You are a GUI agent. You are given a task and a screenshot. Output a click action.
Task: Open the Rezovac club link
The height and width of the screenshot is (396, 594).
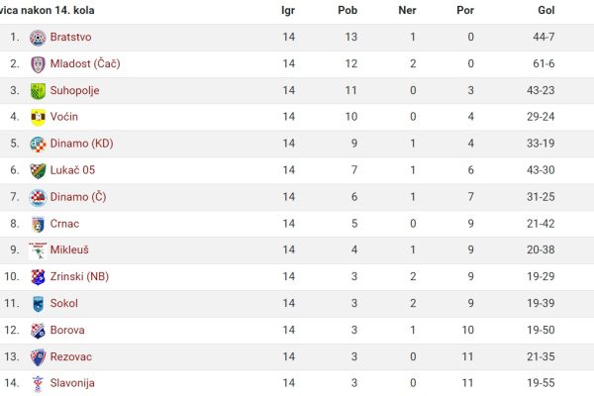click(x=71, y=356)
